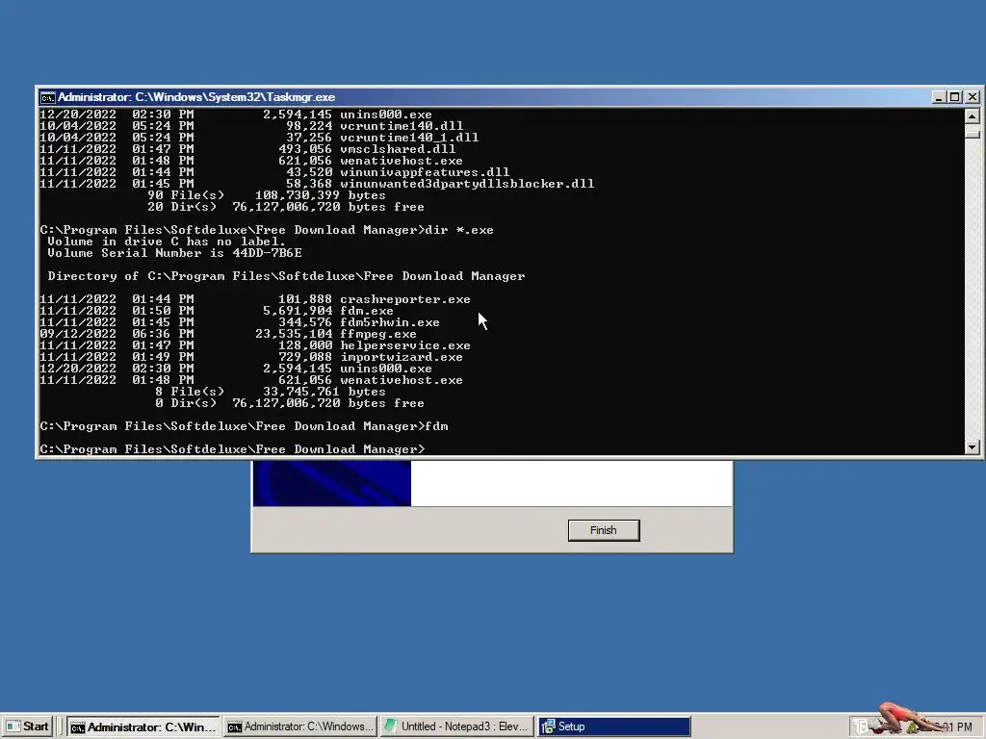The height and width of the screenshot is (739, 986).
Task: Click the console scrollbar up arrow
Action: point(972,116)
